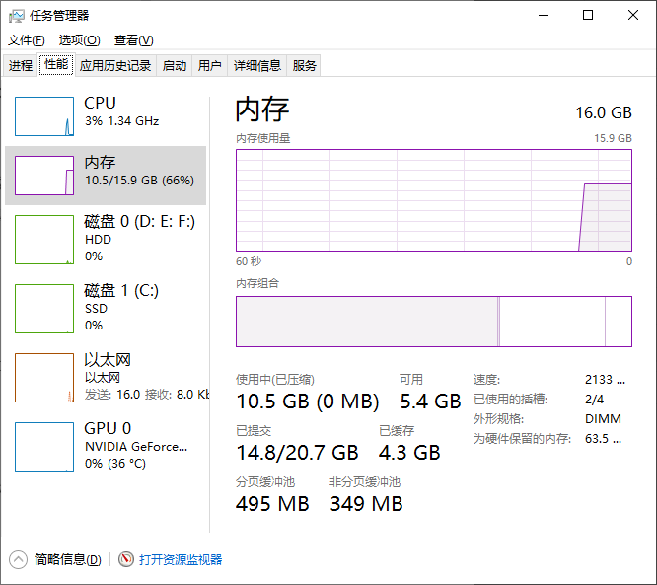The width and height of the screenshot is (657, 585).
Task: Switch to the 用户 tab
Action: click(209, 66)
